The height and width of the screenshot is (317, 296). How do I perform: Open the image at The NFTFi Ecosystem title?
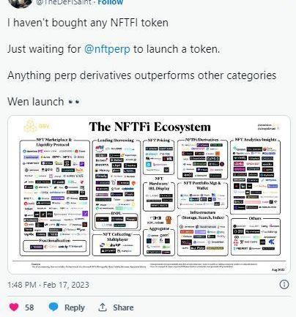click(149, 127)
